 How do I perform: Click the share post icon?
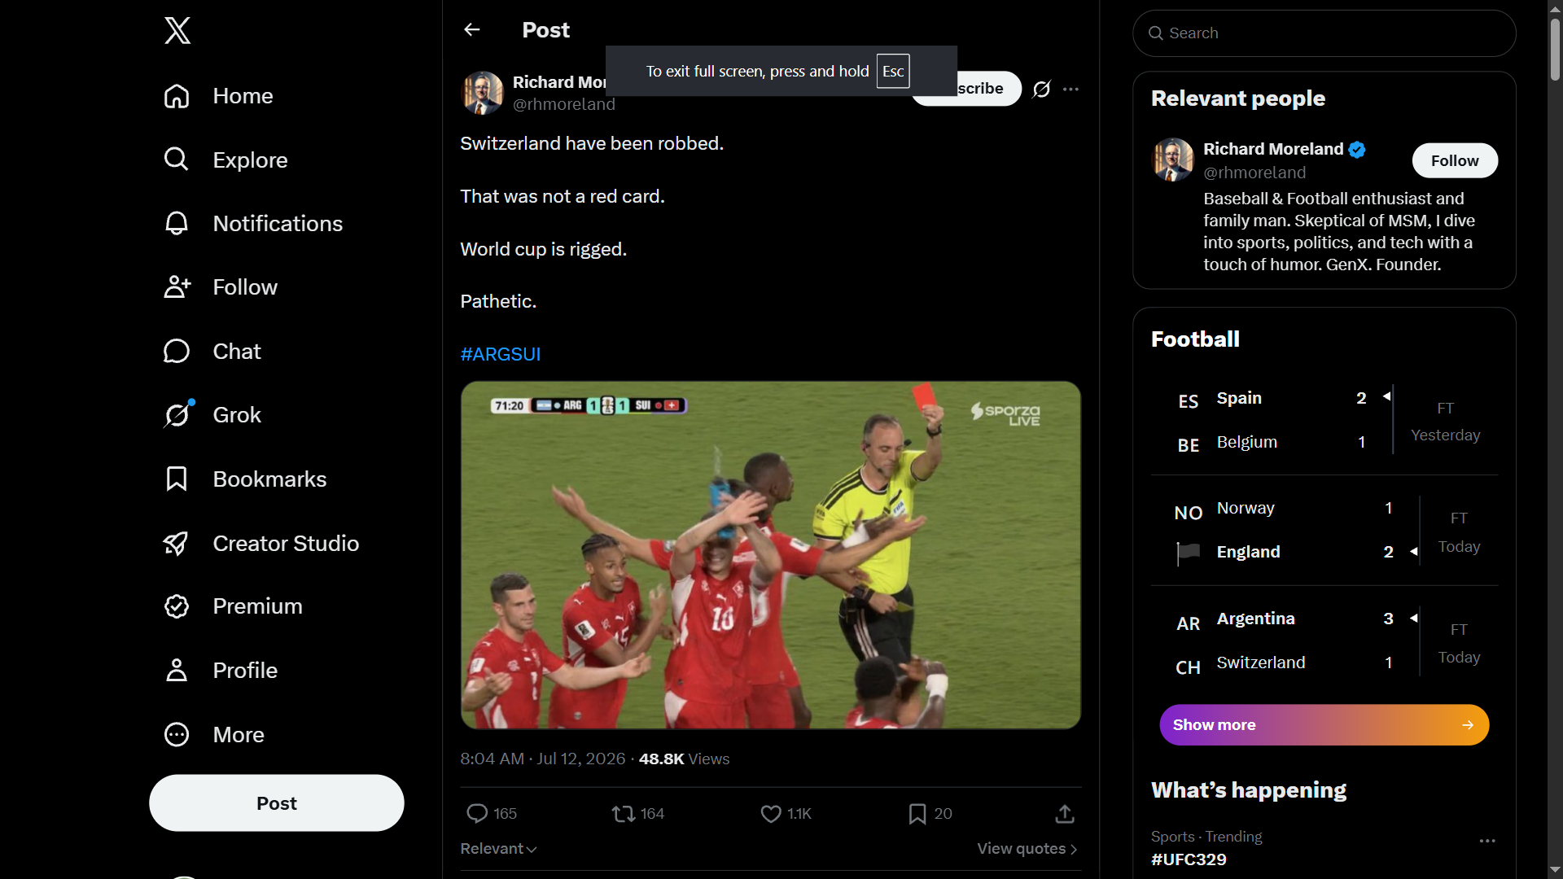coord(1065,813)
